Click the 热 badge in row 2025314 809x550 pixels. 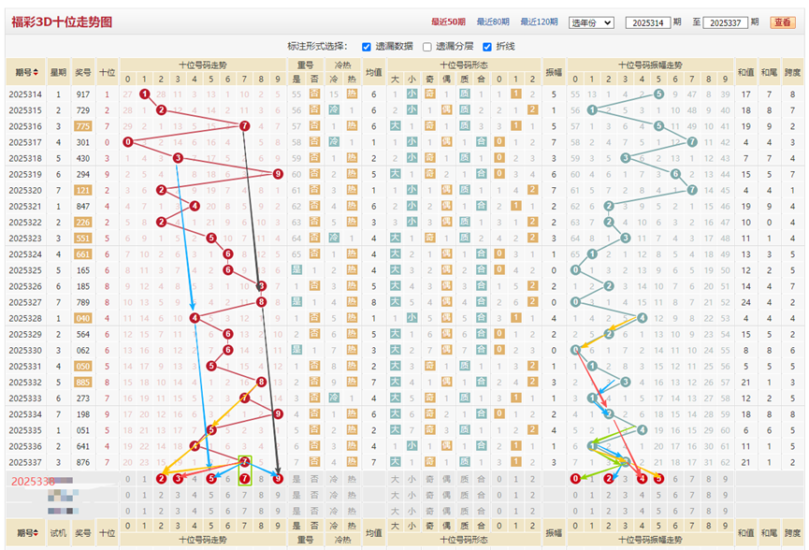pos(352,94)
